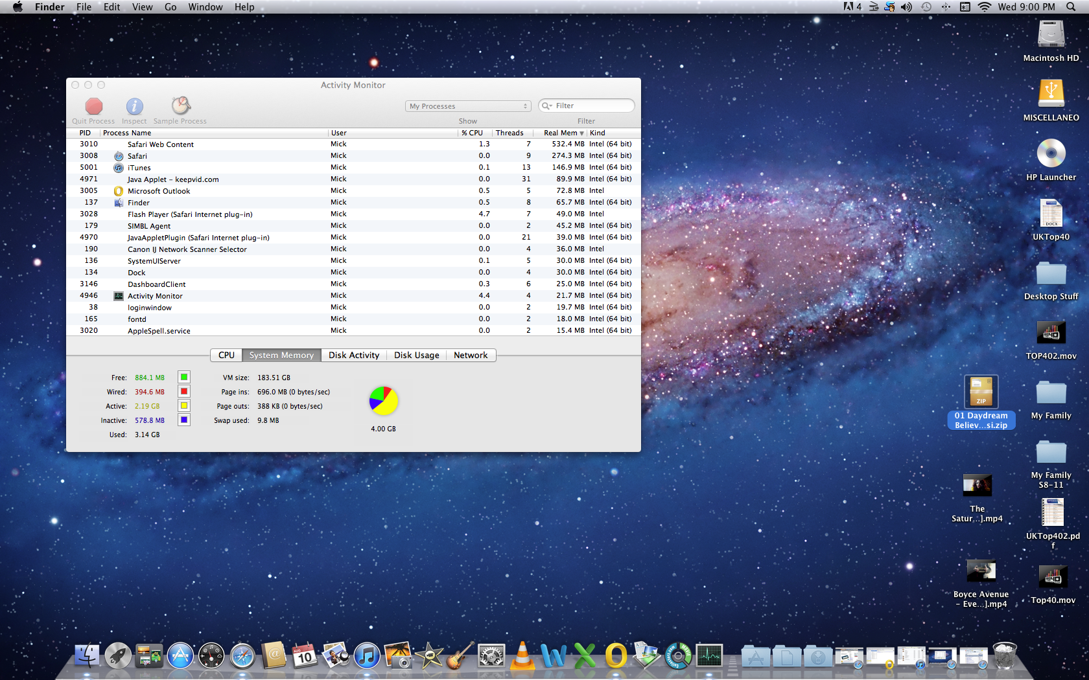Screen dimensions: 1089x680
Task: Click the yellow Active memory color swatch
Action: (x=184, y=405)
